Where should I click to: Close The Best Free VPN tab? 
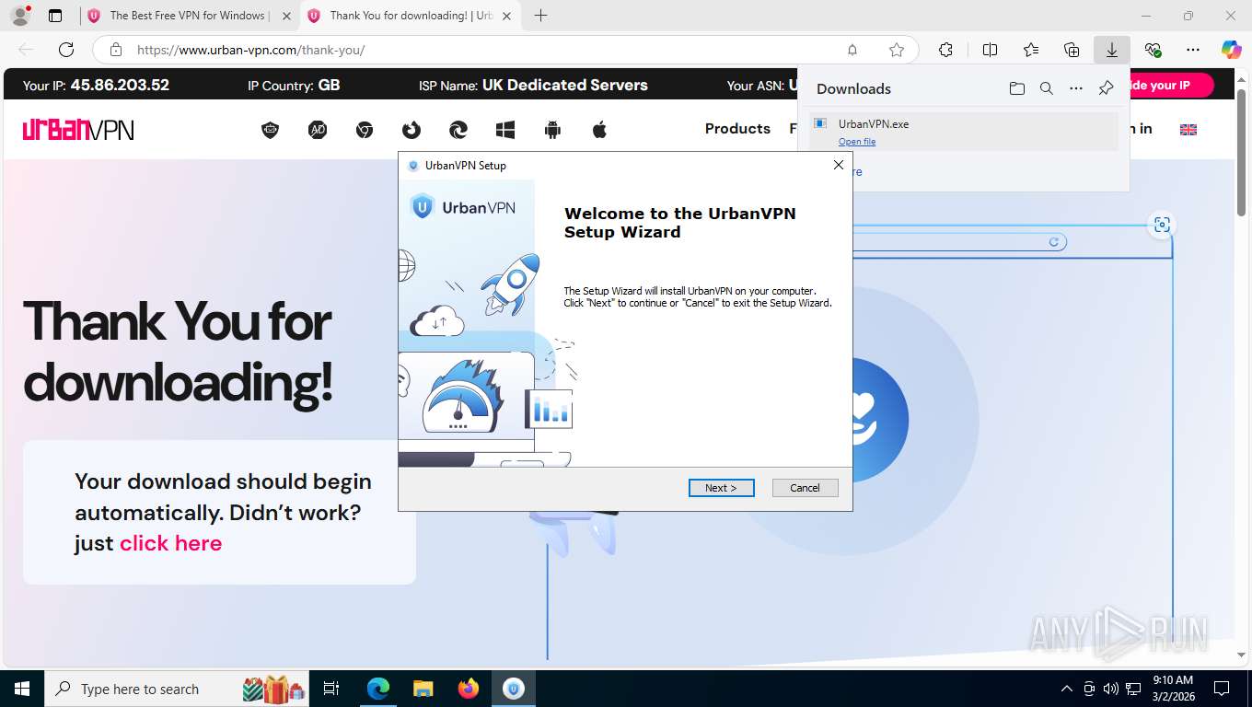286,16
